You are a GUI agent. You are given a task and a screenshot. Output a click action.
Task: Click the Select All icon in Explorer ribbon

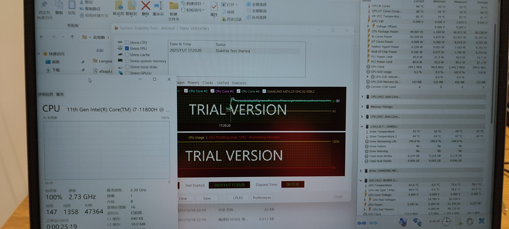pyautogui.click(x=249, y=4)
